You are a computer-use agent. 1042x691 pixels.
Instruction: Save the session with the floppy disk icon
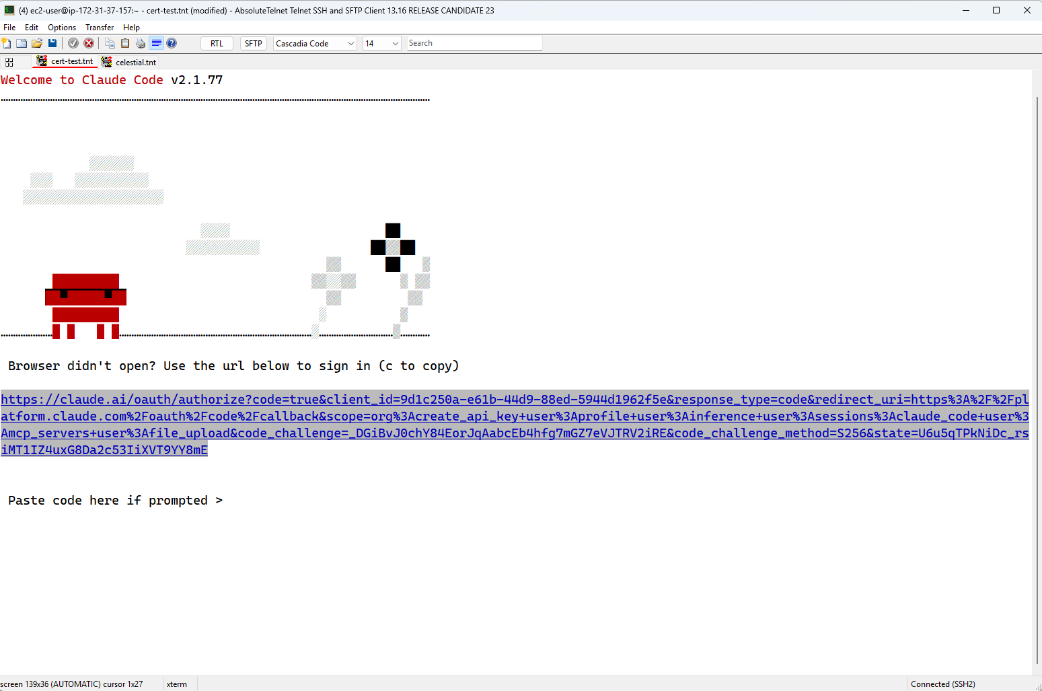52,43
